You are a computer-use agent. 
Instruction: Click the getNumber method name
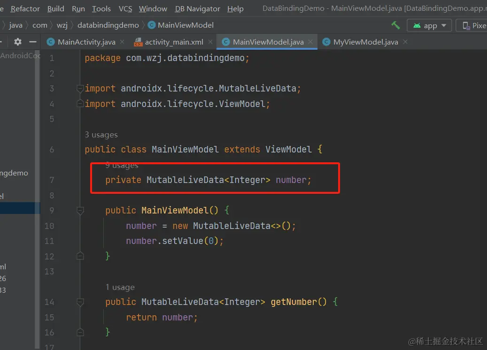tap(294, 302)
